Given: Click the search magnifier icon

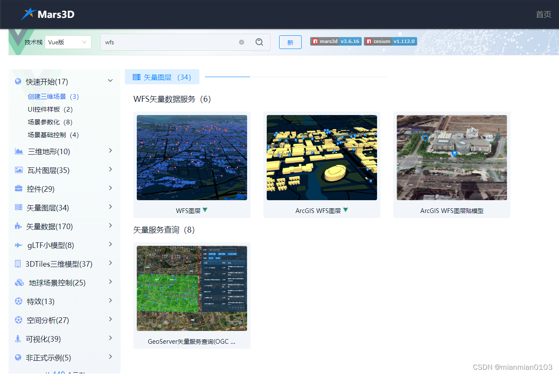Looking at the screenshot, I should tap(259, 42).
